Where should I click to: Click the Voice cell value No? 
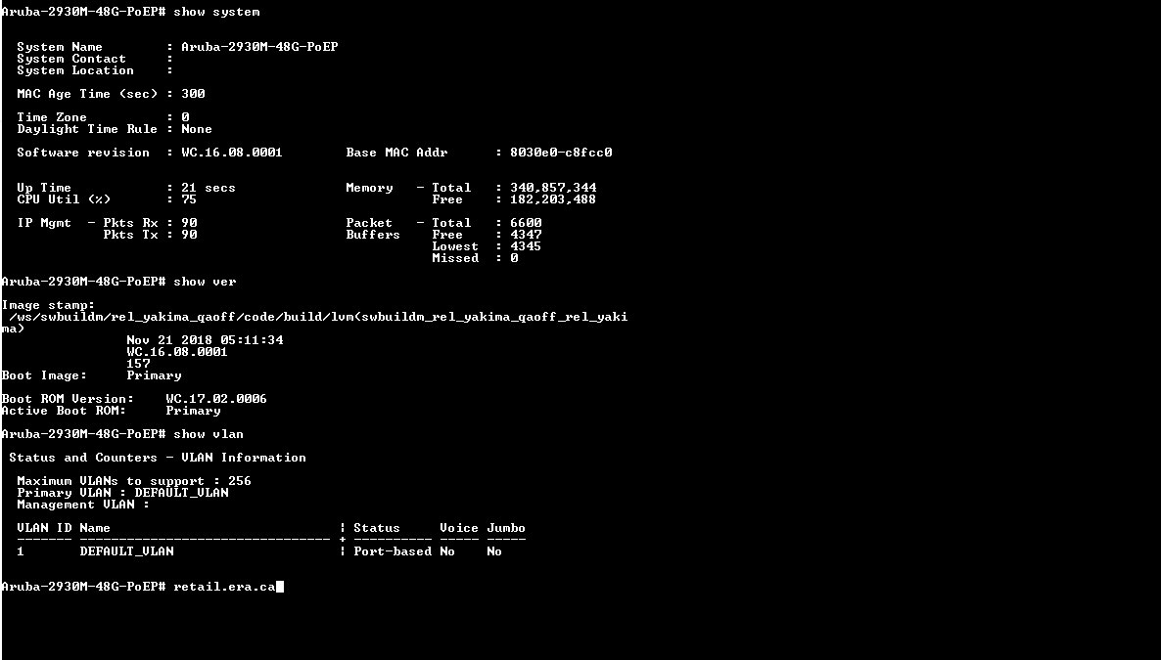[447, 552]
